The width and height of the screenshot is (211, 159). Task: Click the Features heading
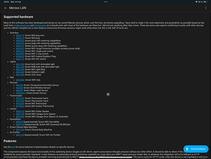coord(10,141)
